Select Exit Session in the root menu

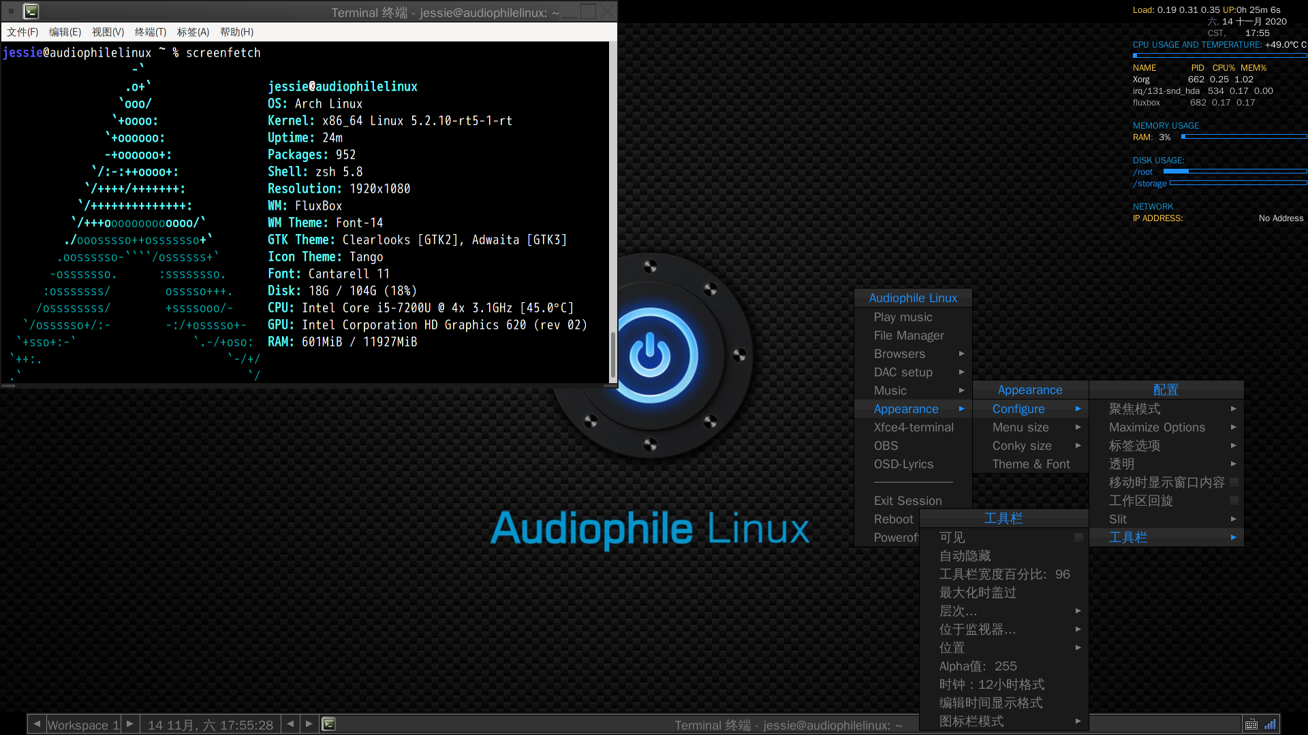point(913,501)
